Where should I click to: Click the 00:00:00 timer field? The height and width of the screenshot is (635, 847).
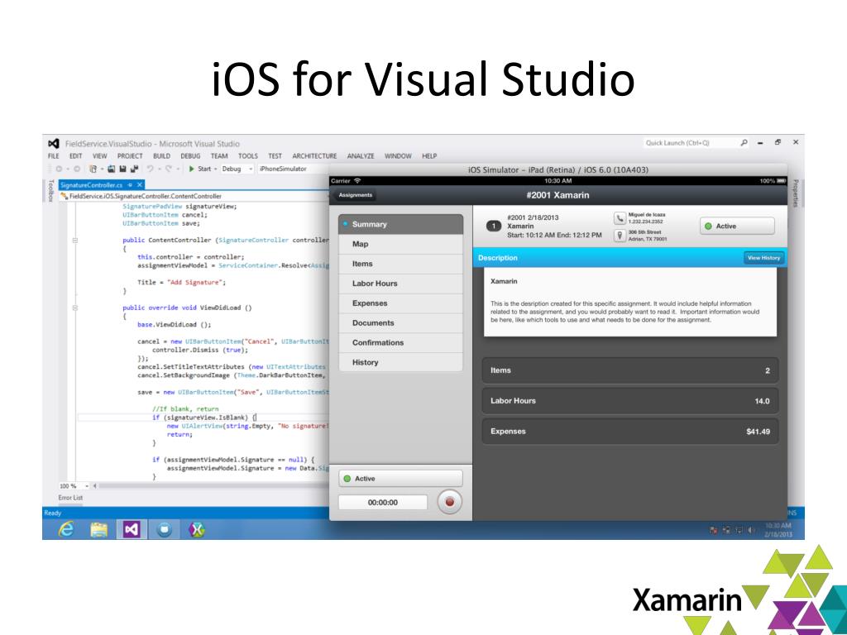click(383, 502)
